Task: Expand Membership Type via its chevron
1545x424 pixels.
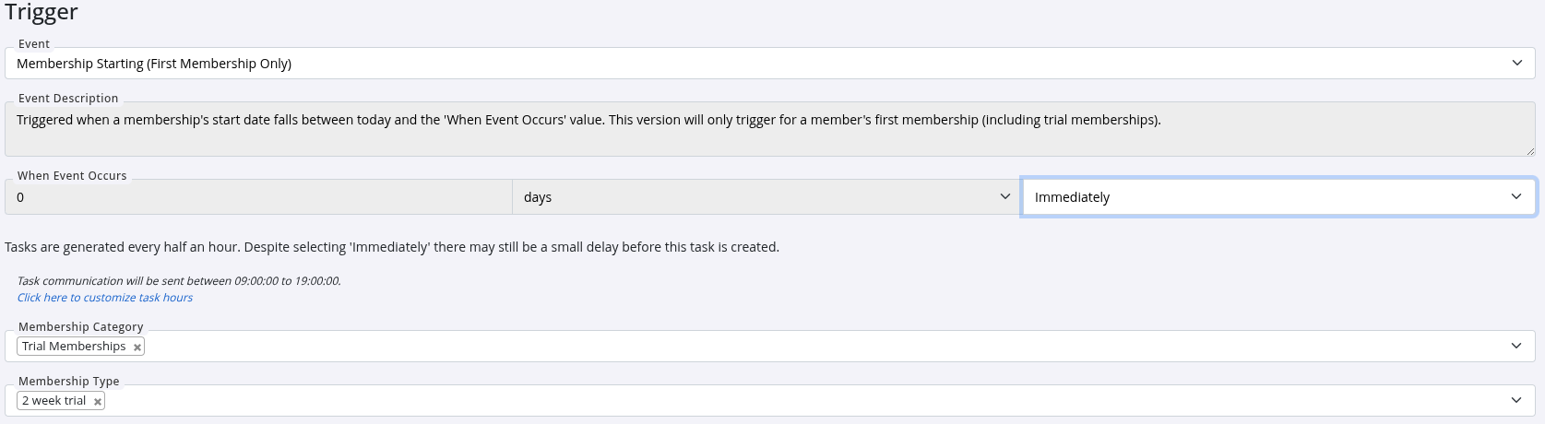Action: click(1516, 401)
